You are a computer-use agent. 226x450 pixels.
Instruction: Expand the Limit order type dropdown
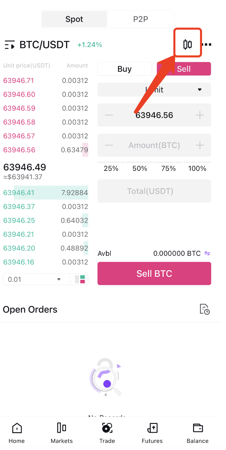point(154,90)
